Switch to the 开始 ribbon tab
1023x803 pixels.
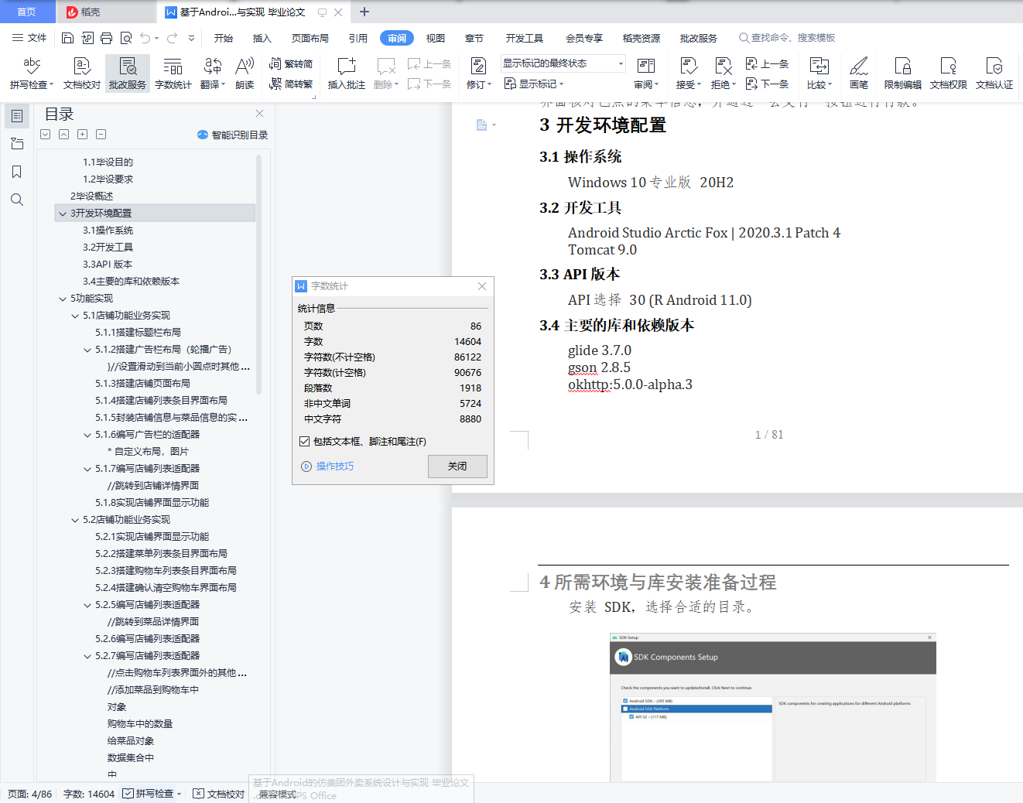coord(224,38)
